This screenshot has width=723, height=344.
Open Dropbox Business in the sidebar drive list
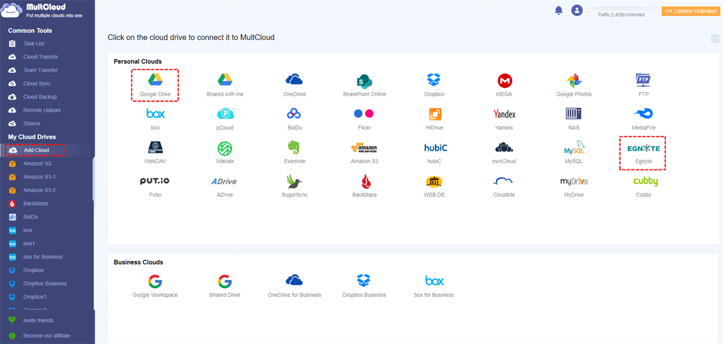[x=45, y=283]
